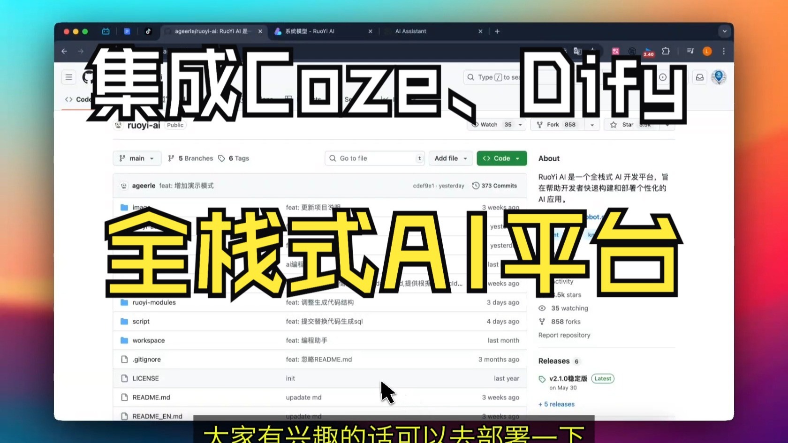788x443 pixels.
Task: Close the AI Assistant tab
Action: pyautogui.click(x=480, y=31)
